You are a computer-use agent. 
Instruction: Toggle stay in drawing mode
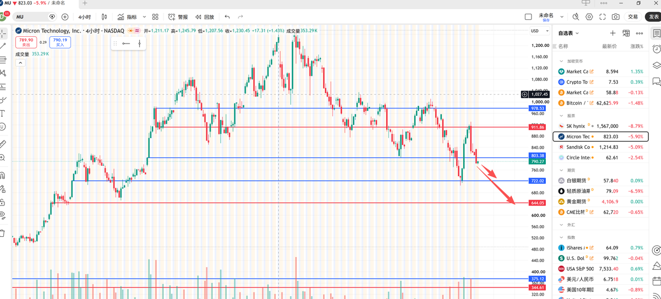point(3,188)
